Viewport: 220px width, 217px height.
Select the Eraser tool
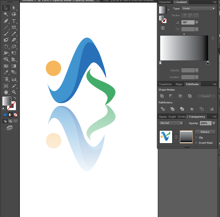click(14, 40)
